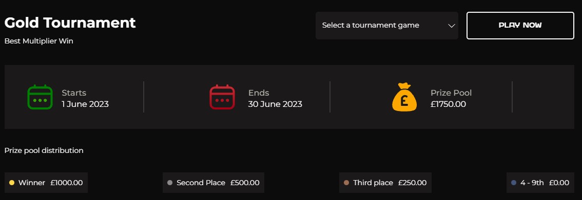Click the green Starts calendar icon
582x200 pixels.
click(40, 97)
